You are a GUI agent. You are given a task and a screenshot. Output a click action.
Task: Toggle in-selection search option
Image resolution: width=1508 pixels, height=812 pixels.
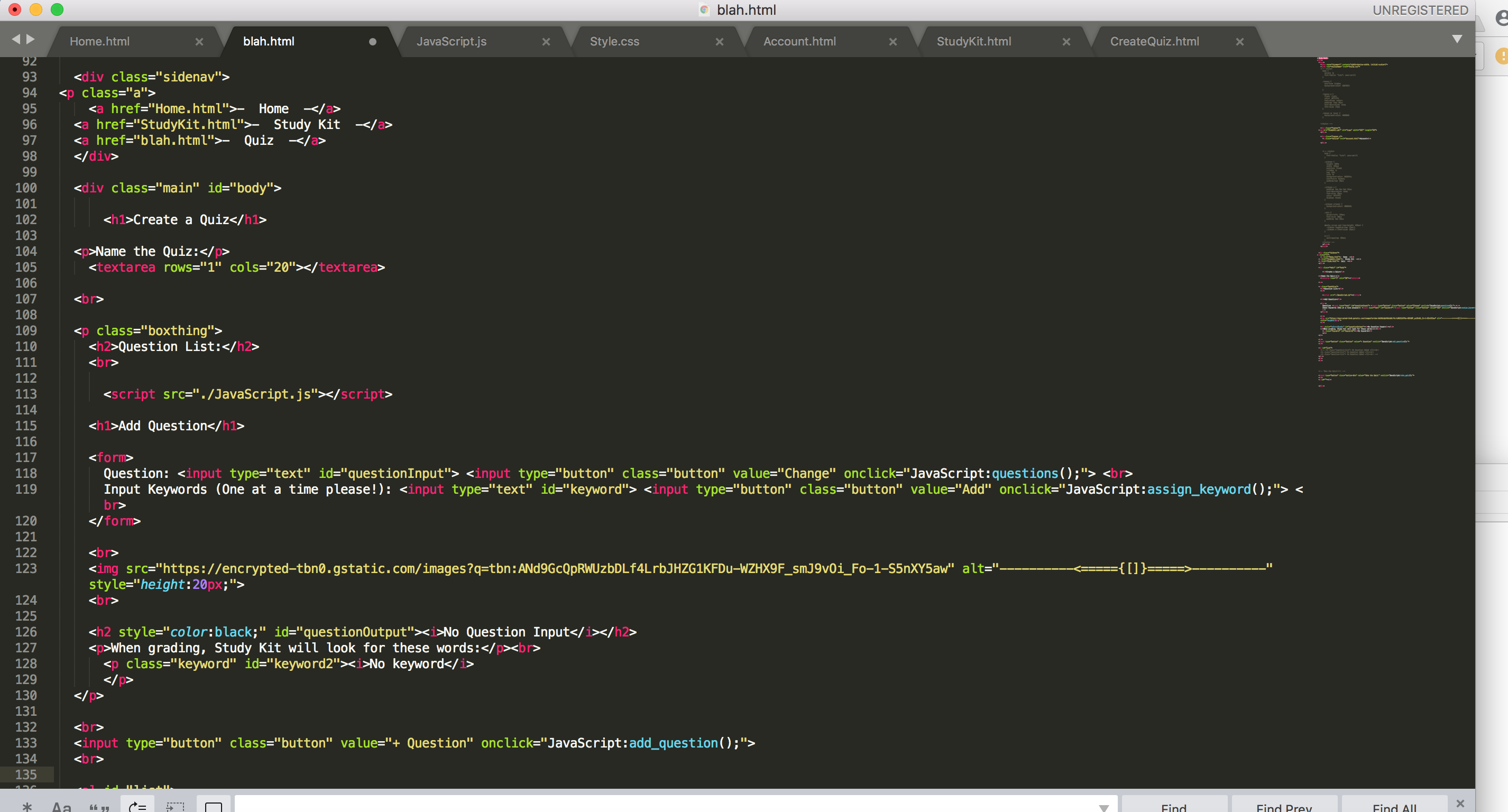coord(175,807)
